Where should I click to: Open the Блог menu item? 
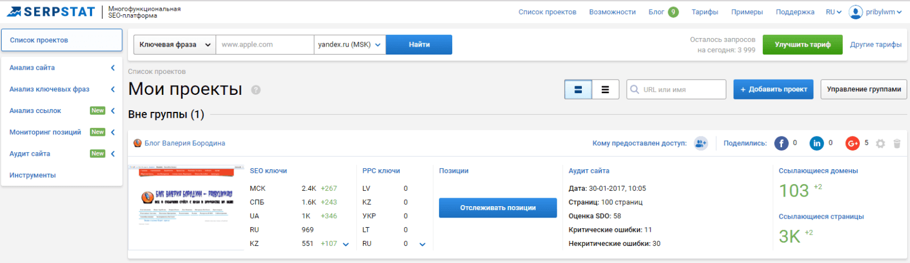(x=656, y=12)
